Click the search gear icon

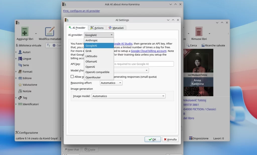pyautogui.click(x=54, y=45)
